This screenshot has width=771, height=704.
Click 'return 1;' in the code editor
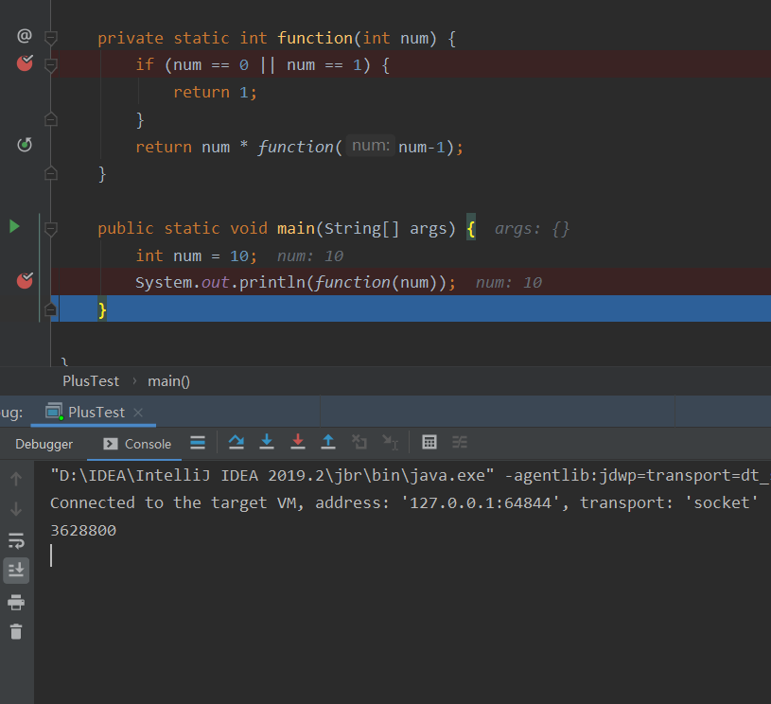(x=215, y=92)
